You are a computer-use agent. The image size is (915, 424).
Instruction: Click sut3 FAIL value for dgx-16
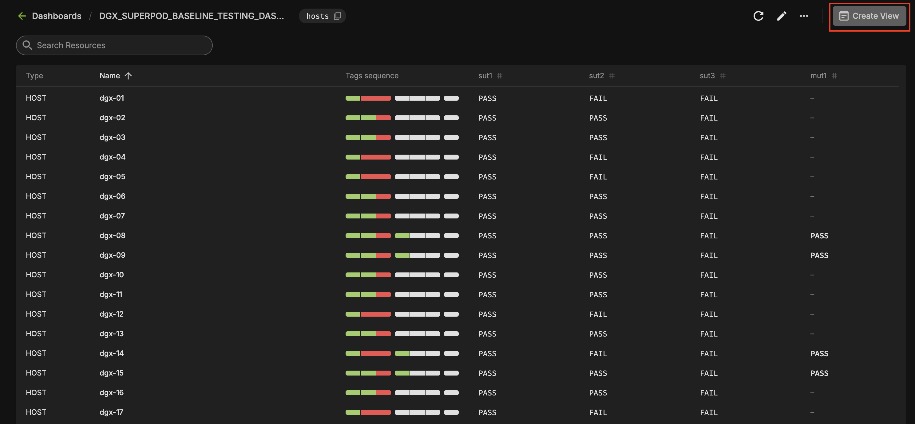[709, 393]
